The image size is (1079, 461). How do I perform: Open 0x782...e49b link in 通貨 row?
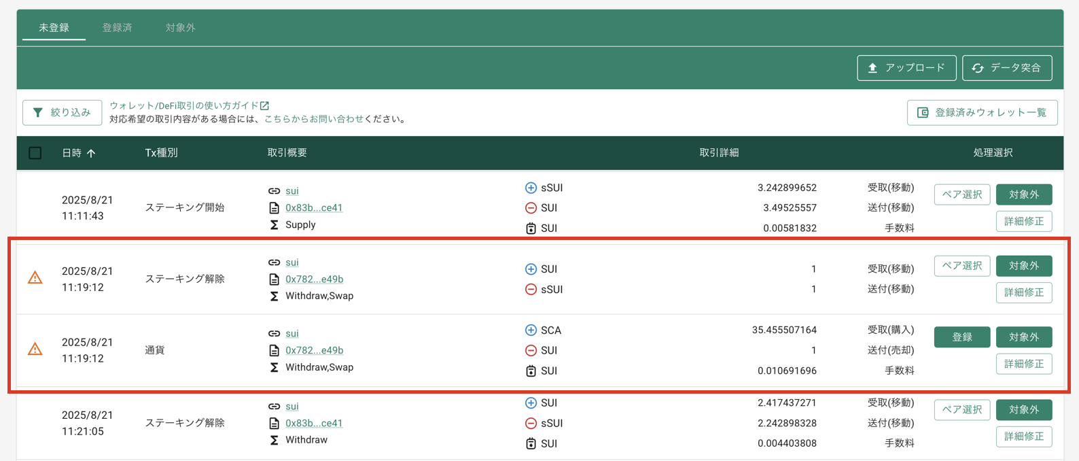[314, 350]
